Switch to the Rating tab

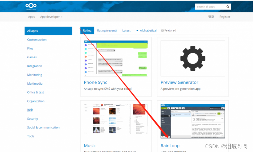[x=87, y=30]
